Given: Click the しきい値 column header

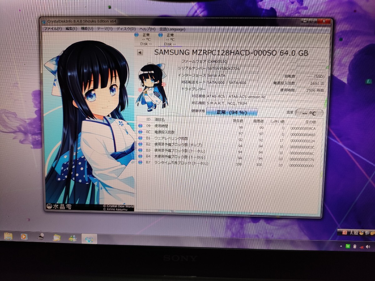Looking at the screenshot, I should point(277,121).
